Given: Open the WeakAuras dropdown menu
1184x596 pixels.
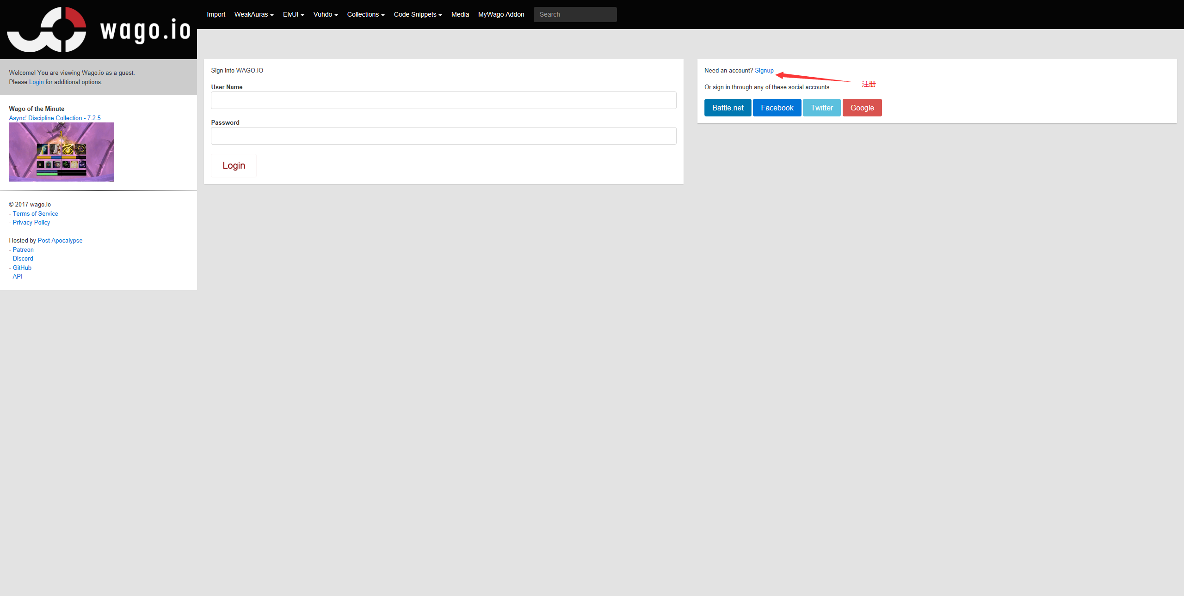Looking at the screenshot, I should (x=253, y=14).
